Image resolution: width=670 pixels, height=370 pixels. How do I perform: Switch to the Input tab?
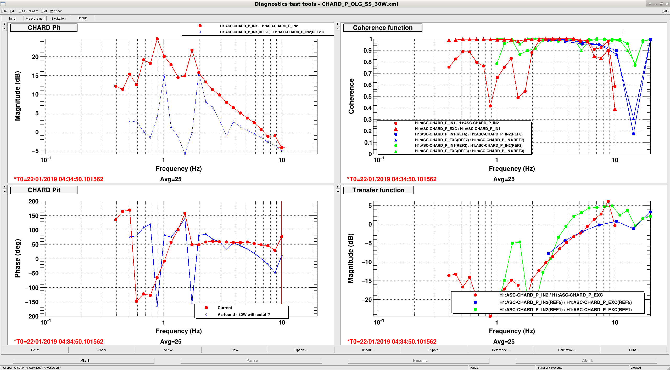pyautogui.click(x=13, y=18)
